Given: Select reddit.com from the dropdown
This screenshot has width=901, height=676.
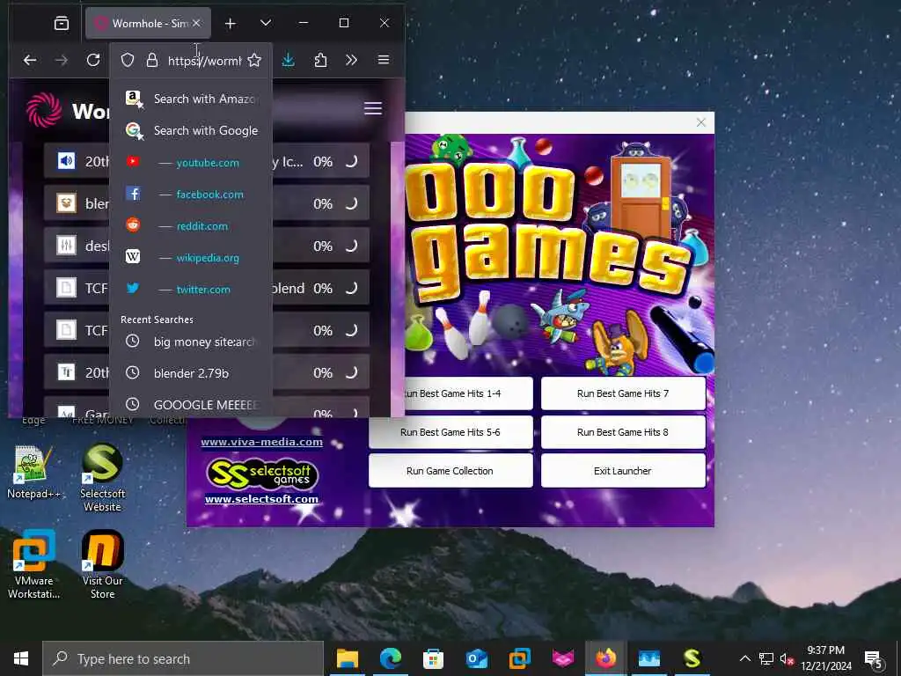Looking at the screenshot, I should [191, 226].
